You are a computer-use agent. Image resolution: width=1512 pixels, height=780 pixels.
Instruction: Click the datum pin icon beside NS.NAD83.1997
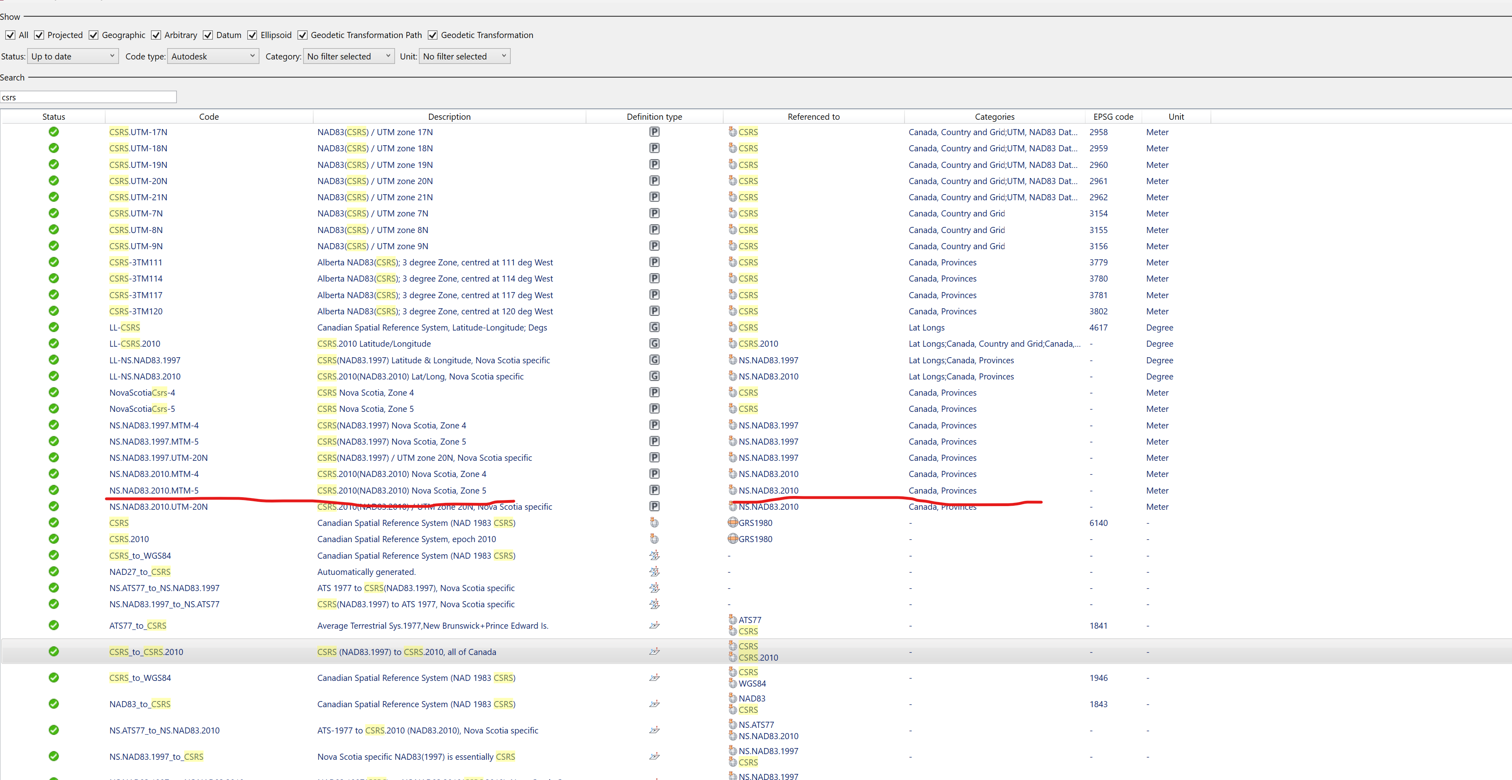(733, 360)
